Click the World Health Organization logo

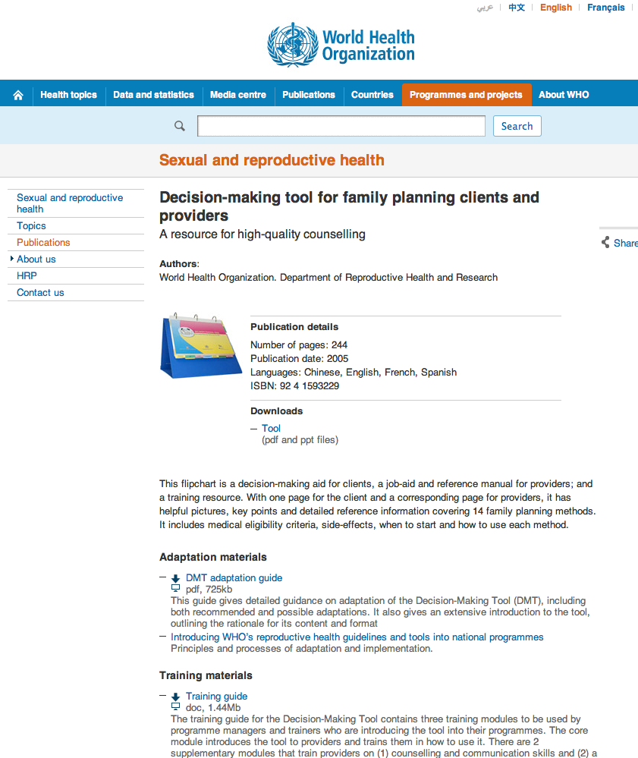(341, 45)
